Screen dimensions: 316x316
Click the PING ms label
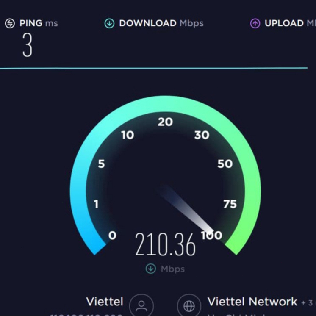click(x=39, y=23)
